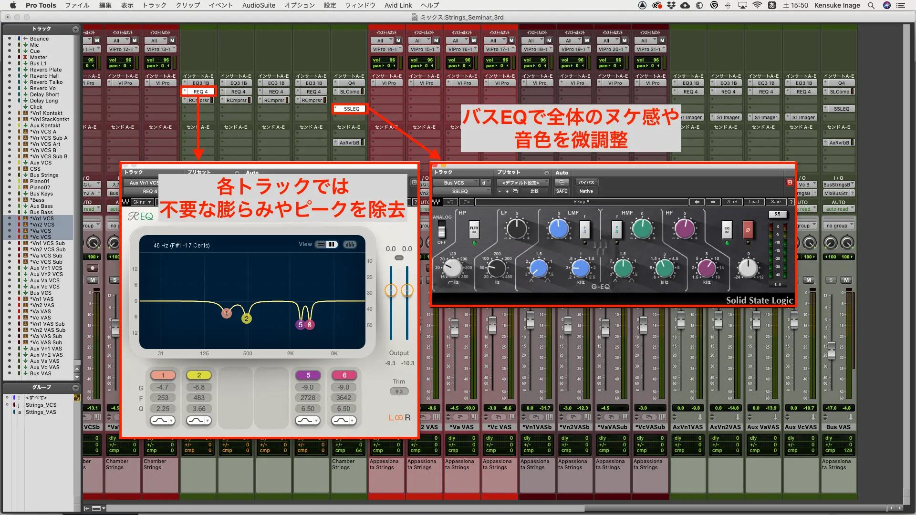Open the トラック list options dropdown
The height and width of the screenshot is (515, 916).
click(x=75, y=29)
